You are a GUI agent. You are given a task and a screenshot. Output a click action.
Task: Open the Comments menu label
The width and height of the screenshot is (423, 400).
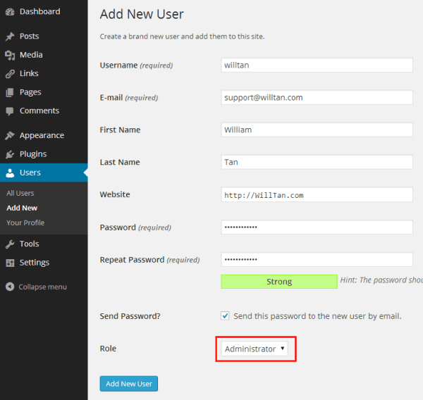(x=39, y=111)
